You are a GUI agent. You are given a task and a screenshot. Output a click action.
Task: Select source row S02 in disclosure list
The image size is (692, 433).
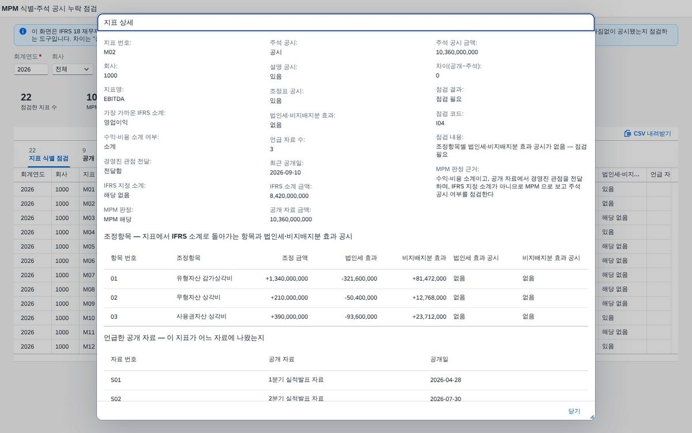pos(346,396)
